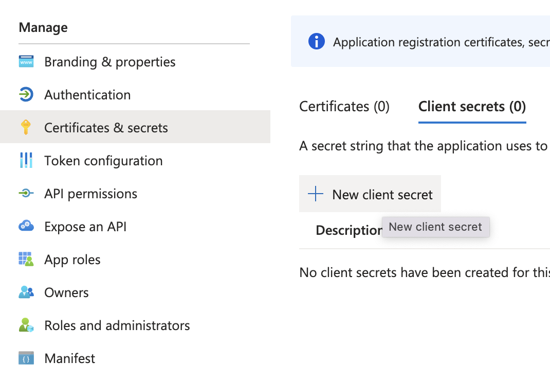Switch to Client secrets (0) tab

(x=472, y=107)
